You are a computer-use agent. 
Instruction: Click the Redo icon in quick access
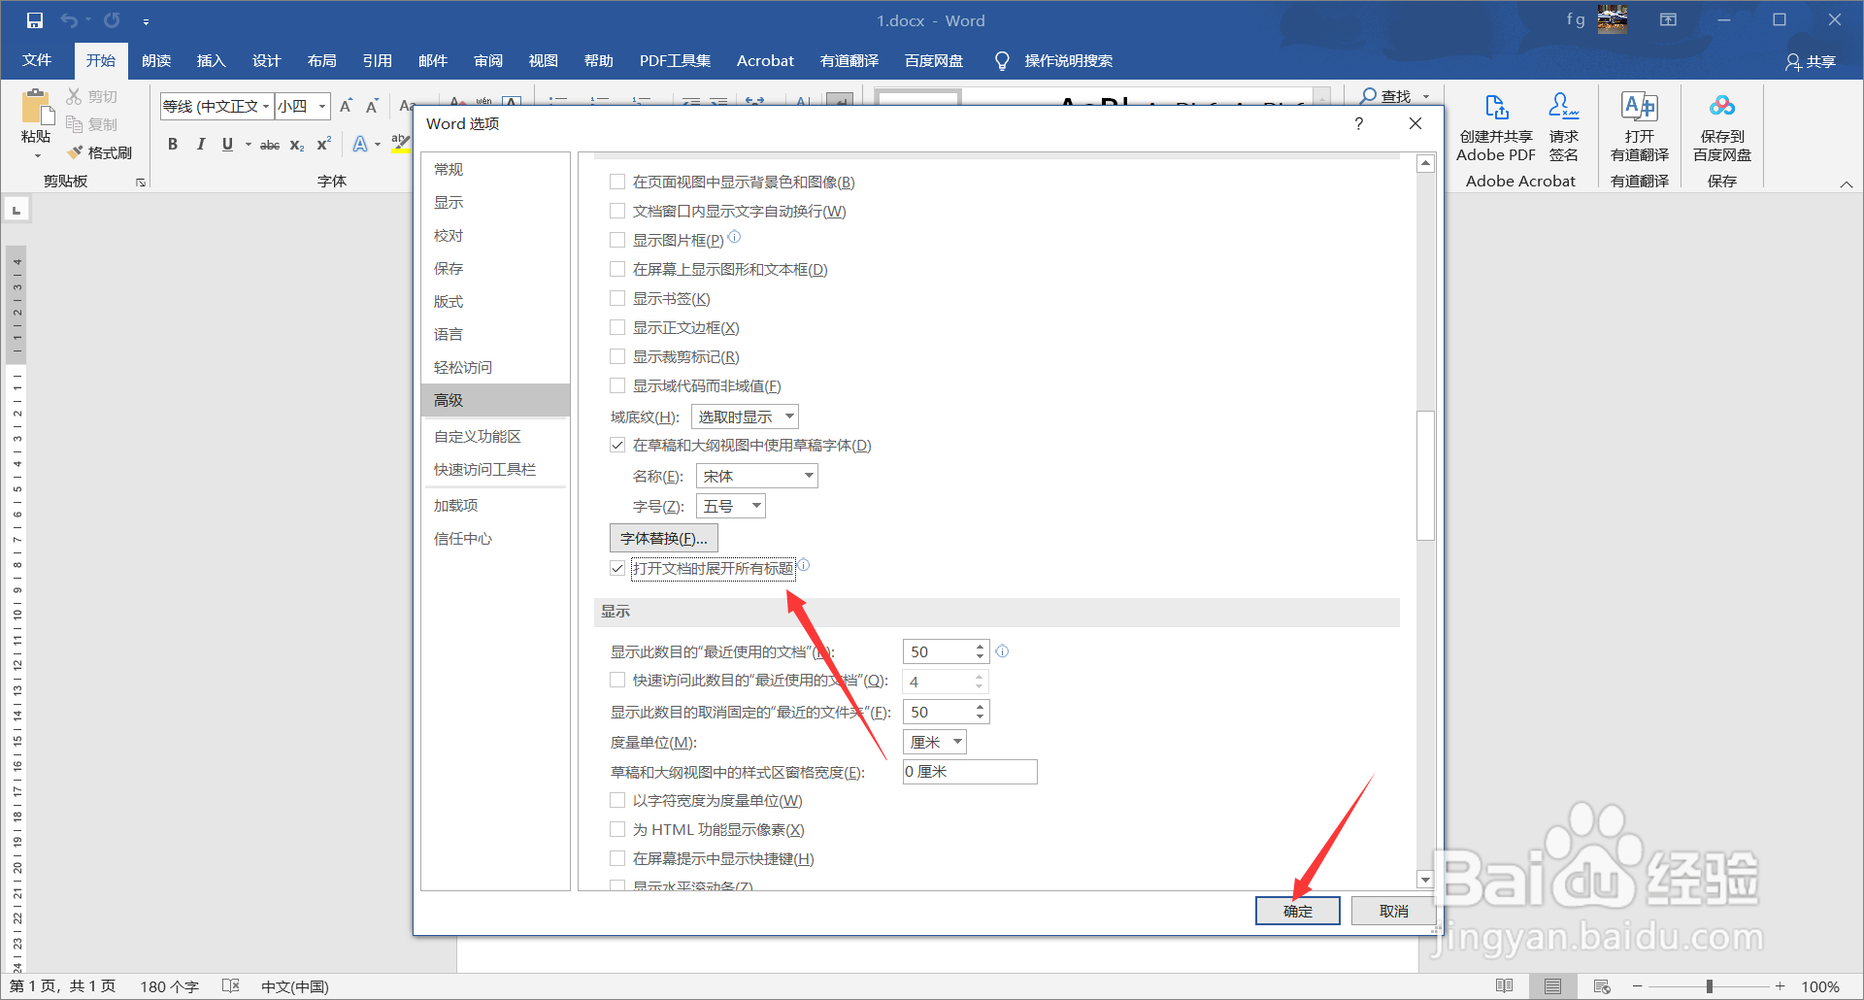point(112,20)
